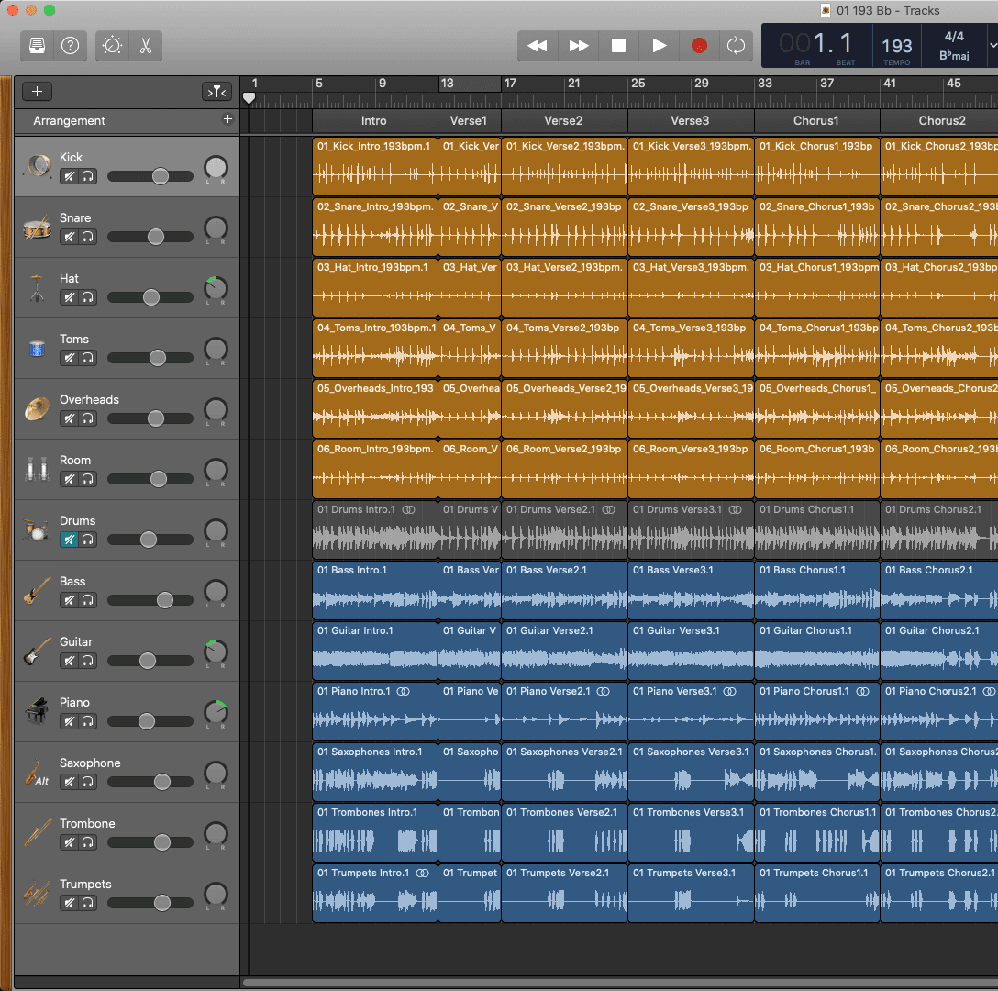Solo the Guitar track with headphones button
The image size is (998, 991).
pyautogui.click(x=88, y=661)
